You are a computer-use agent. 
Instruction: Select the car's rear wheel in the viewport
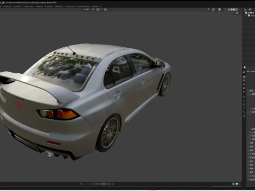tap(108, 133)
